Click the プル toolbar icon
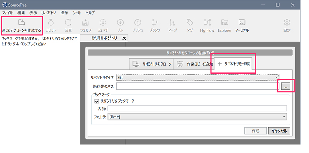 tap(120, 25)
